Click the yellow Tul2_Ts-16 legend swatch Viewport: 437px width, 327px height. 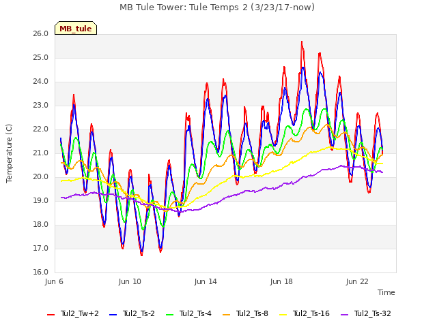(283, 314)
